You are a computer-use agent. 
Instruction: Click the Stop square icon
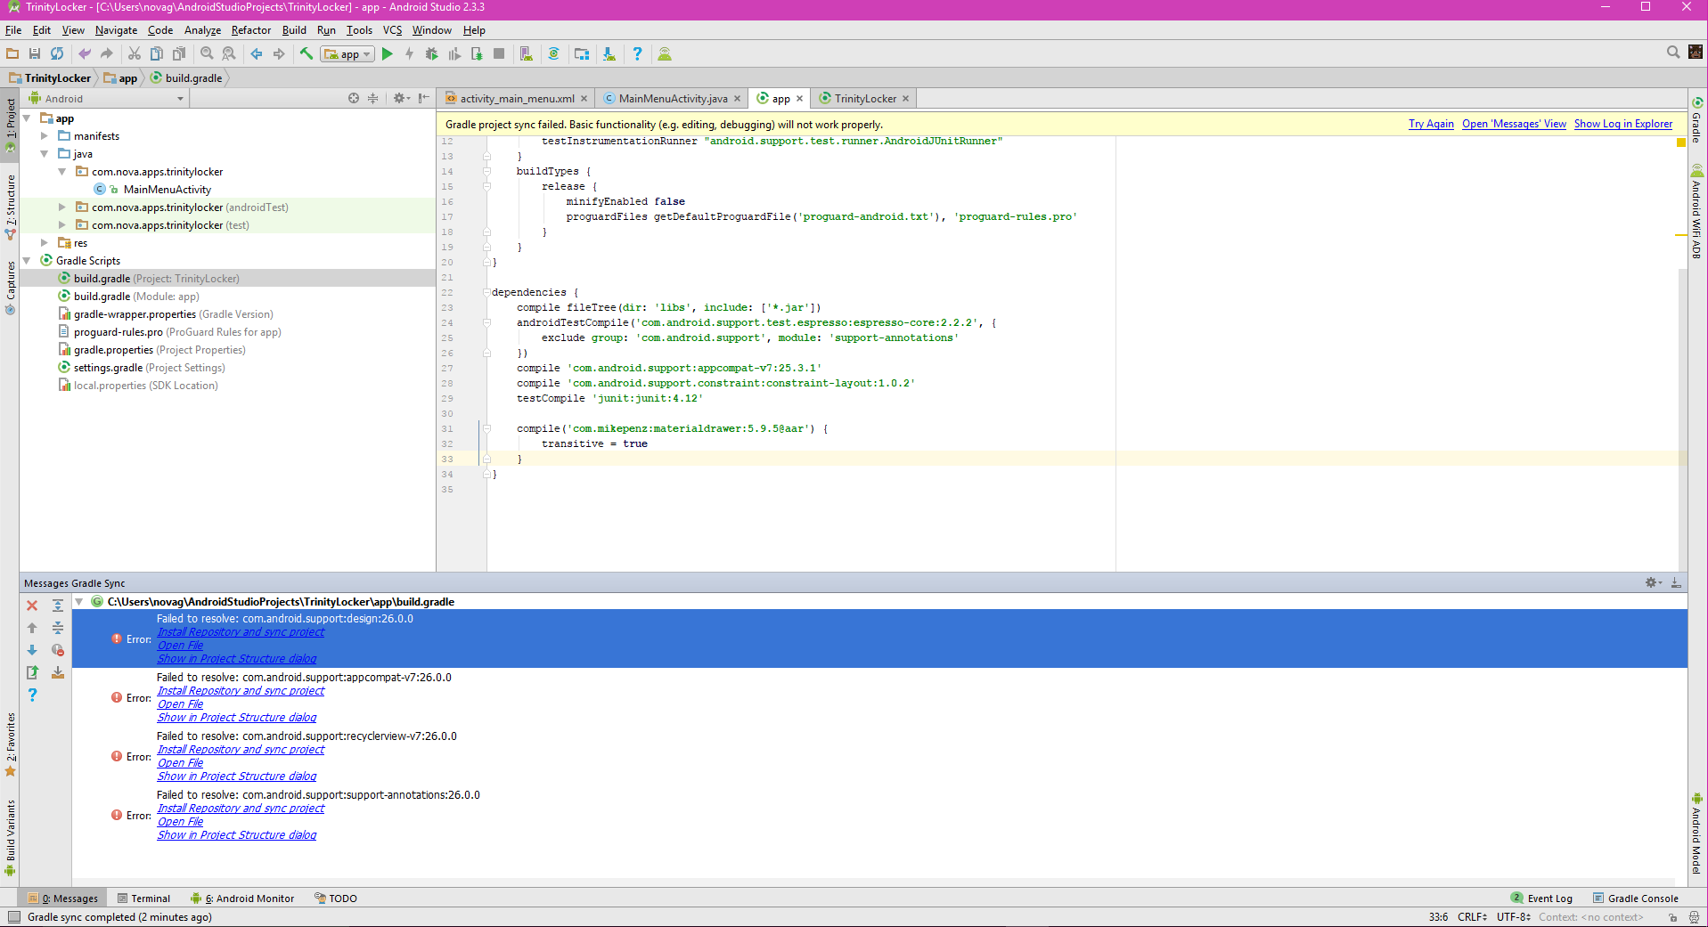pyautogui.click(x=499, y=54)
